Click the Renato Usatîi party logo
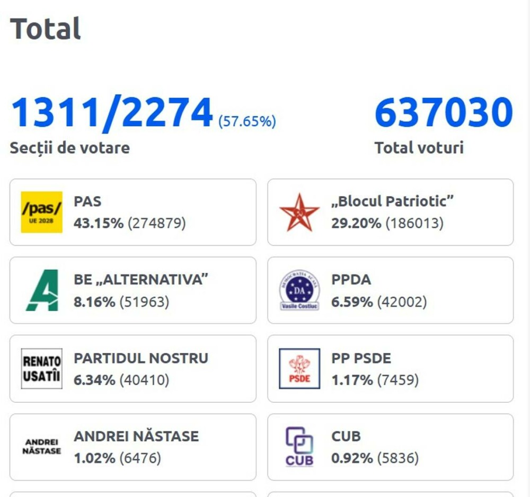Image resolution: width=530 pixels, height=497 pixels. pyautogui.click(x=42, y=368)
